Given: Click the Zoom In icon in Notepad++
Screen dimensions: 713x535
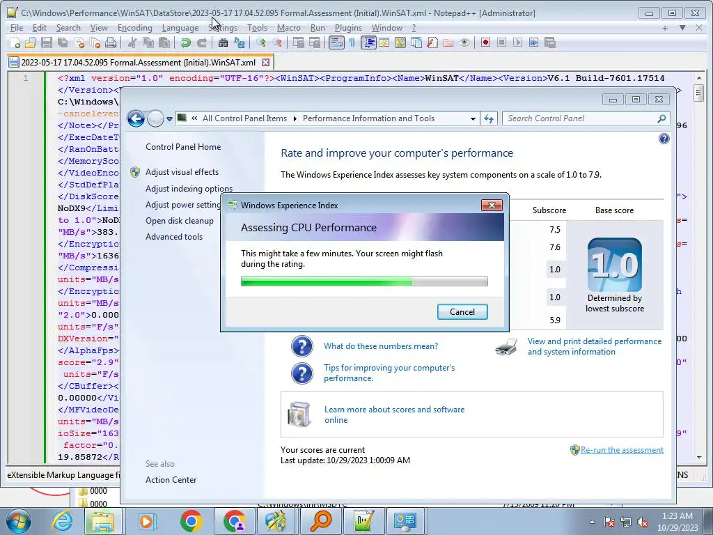Looking at the screenshot, I should click(x=261, y=42).
